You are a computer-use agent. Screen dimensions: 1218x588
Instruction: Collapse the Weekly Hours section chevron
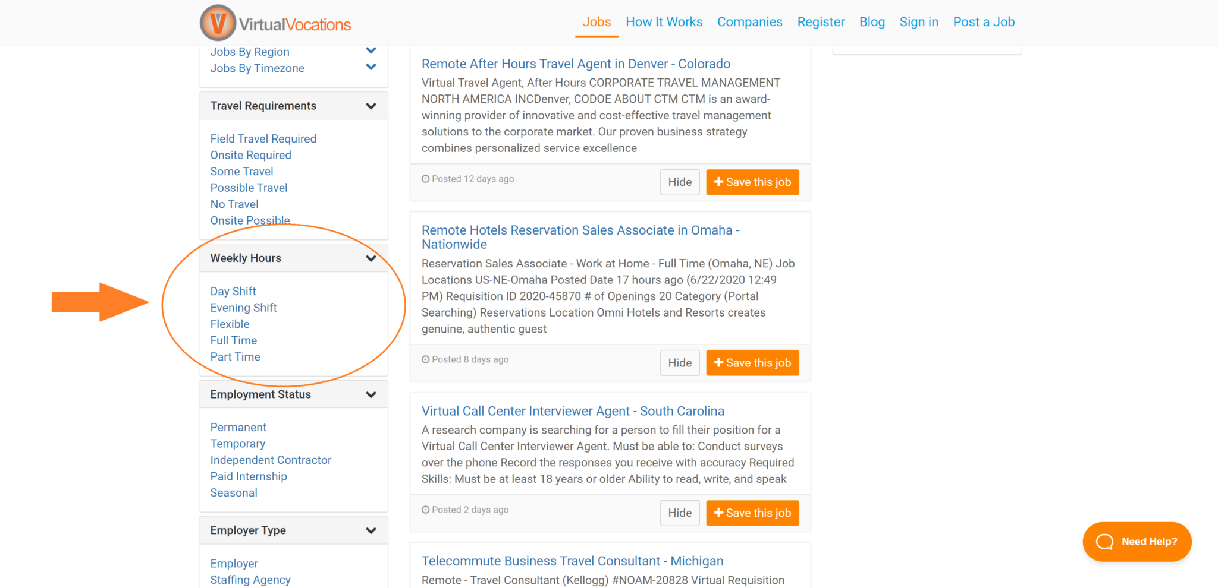(371, 258)
